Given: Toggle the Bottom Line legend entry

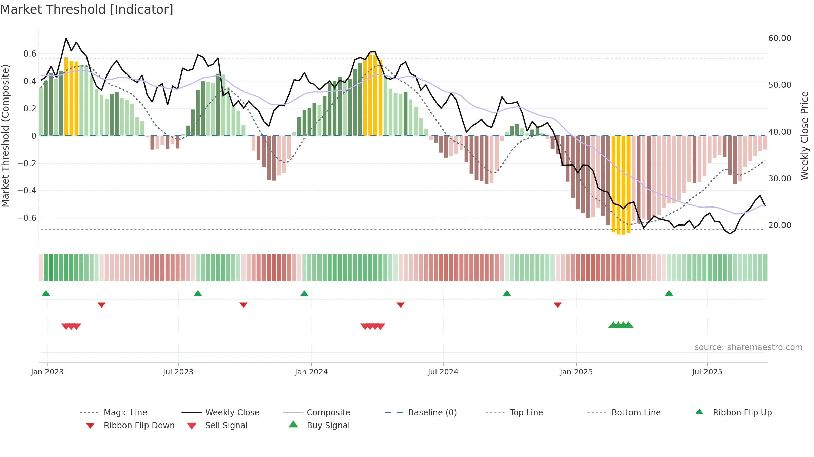Looking at the screenshot, I should [624, 412].
